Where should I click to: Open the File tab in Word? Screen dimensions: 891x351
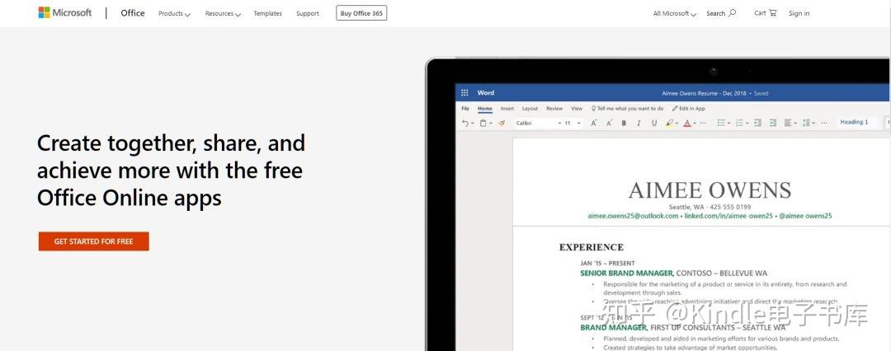pyautogui.click(x=464, y=109)
